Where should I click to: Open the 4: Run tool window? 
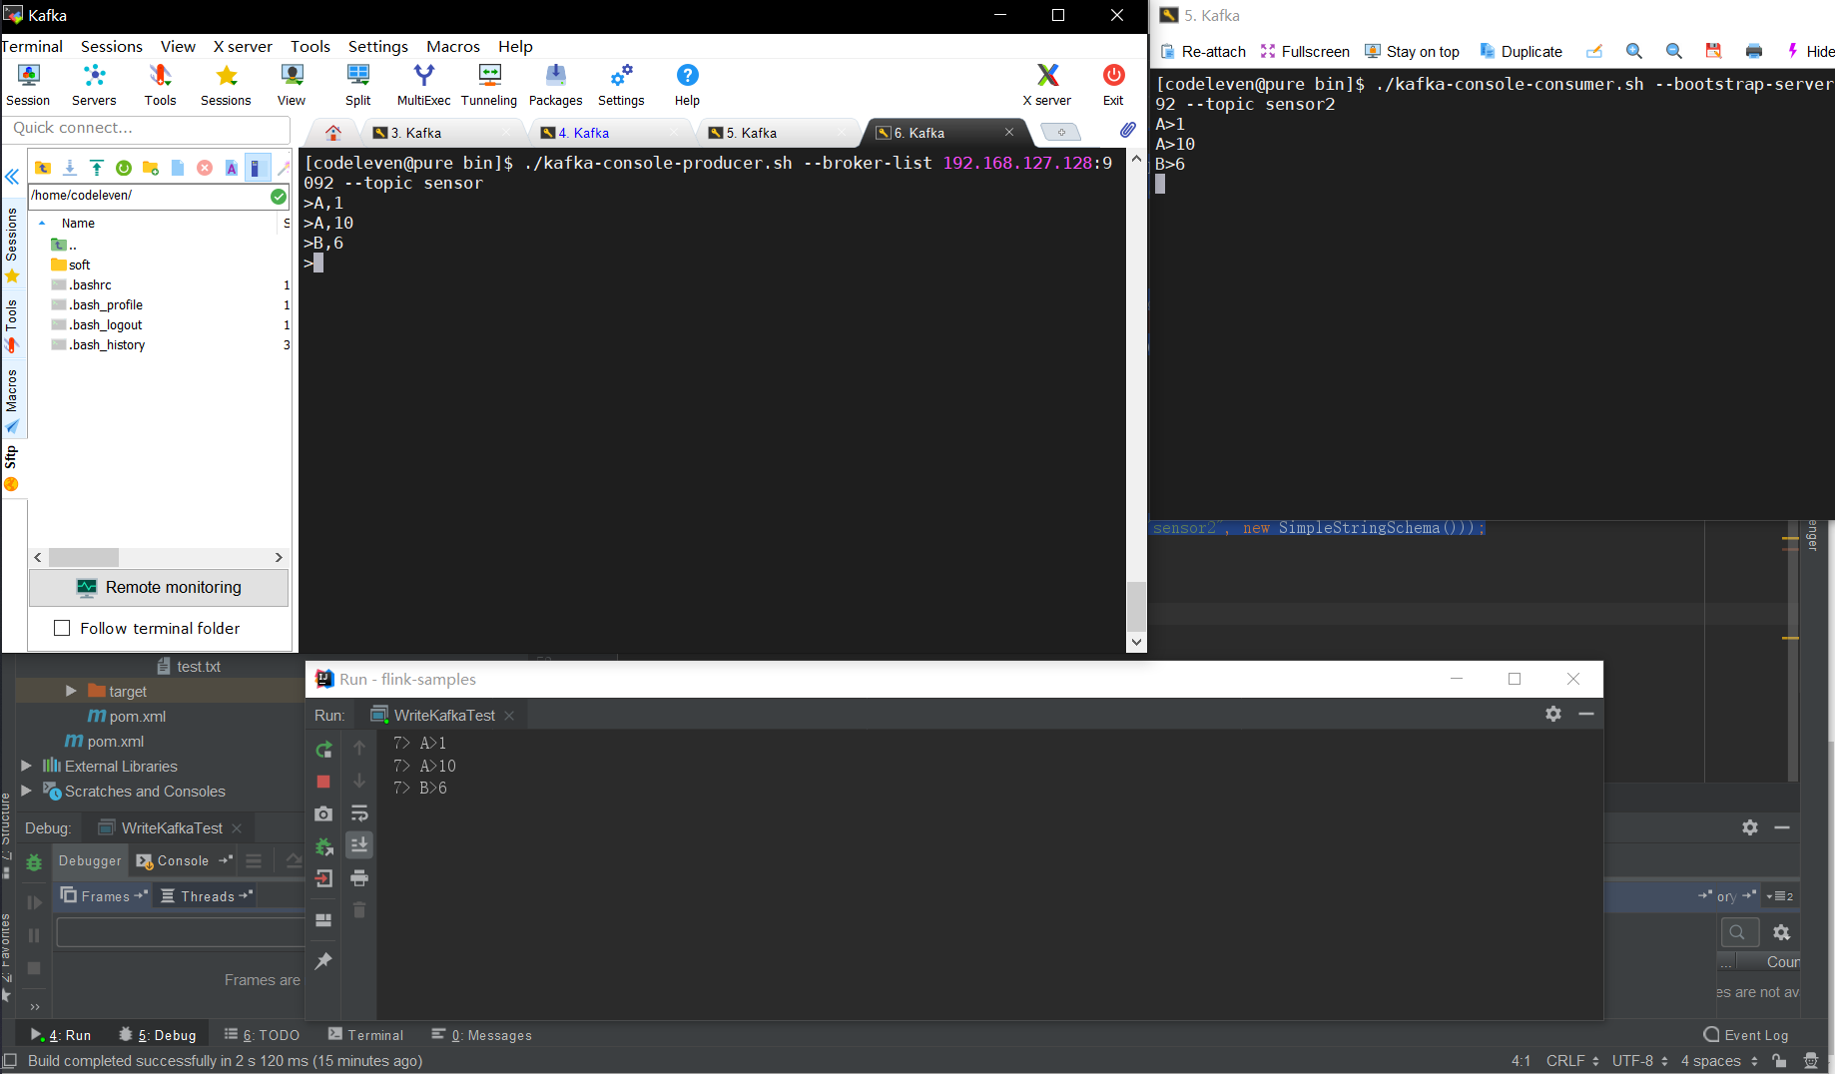point(61,1035)
